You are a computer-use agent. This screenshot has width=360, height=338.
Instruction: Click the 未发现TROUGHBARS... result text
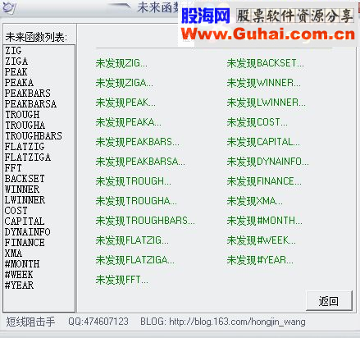145,221
